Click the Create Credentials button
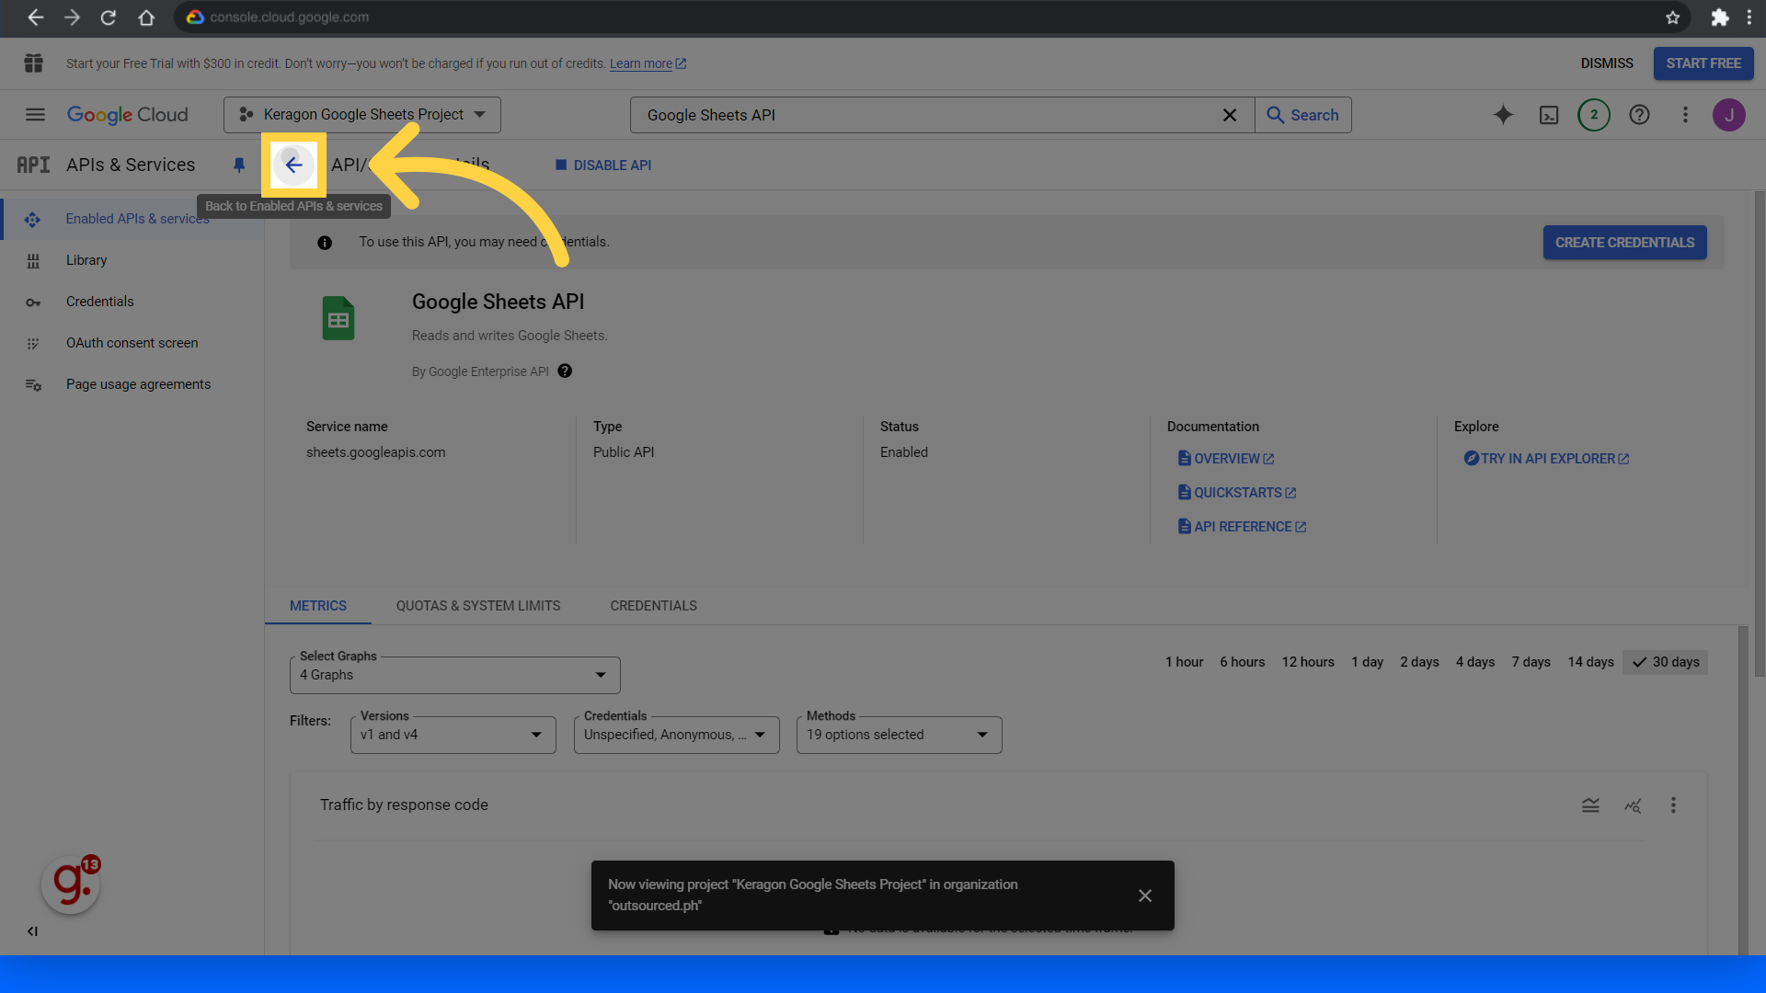The height and width of the screenshot is (993, 1766). [1625, 243]
